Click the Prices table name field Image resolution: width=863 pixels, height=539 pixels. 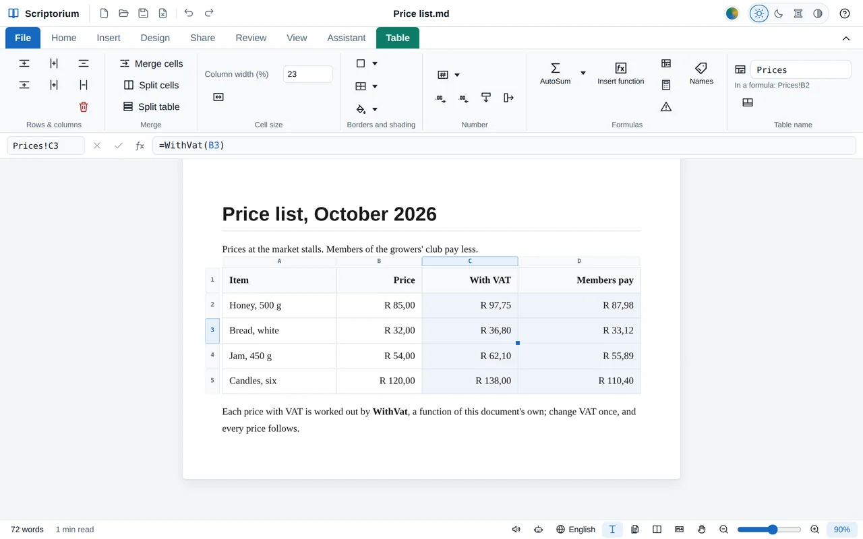pyautogui.click(x=800, y=69)
